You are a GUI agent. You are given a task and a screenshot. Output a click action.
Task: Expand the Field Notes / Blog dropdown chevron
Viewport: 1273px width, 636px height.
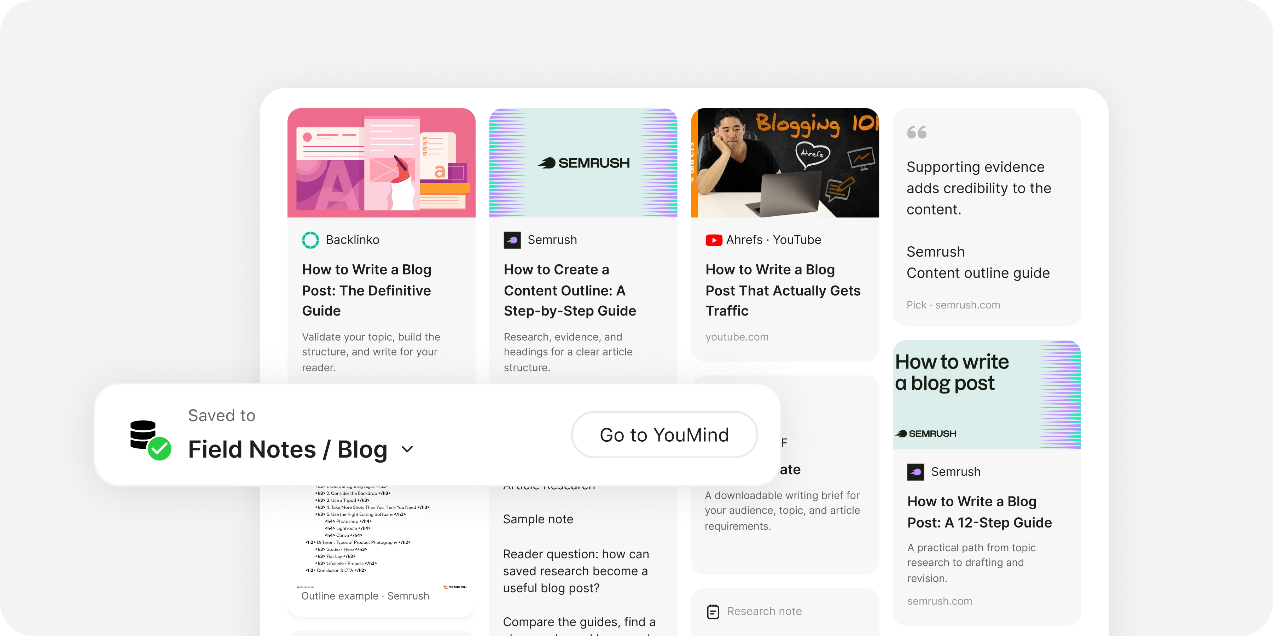(x=407, y=449)
